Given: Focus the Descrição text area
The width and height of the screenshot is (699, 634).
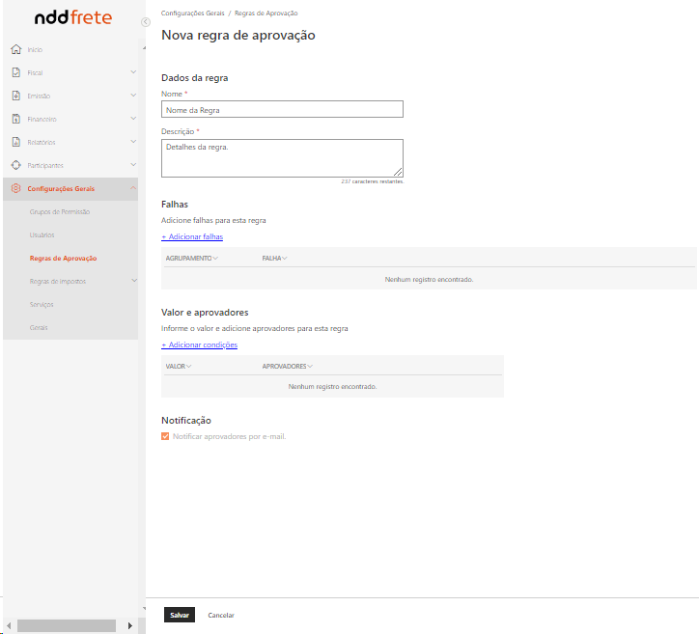Looking at the screenshot, I should [x=282, y=158].
